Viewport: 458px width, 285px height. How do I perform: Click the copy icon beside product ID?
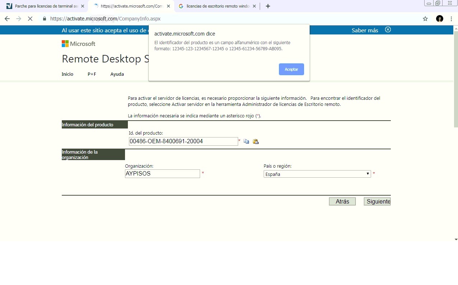click(246, 141)
